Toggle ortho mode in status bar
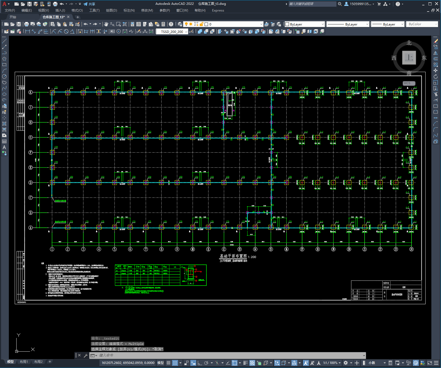This screenshot has height=368, width=441. click(200, 363)
